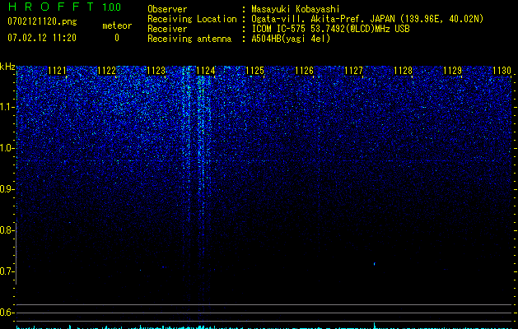Screen dimensions: 518x329
Task: Click the 1124 time marker
Action: 205,71
